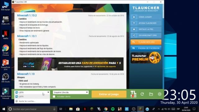Select the PUBG Lite desktop icon
The width and height of the screenshot is (199, 112).
pyautogui.click(x=6, y=20)
